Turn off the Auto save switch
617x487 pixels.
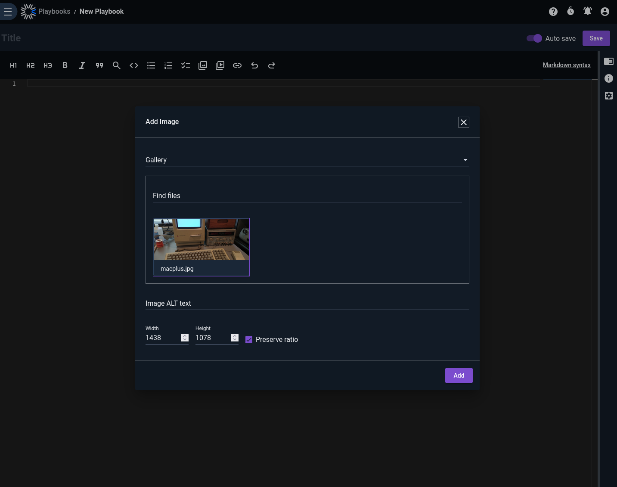pos(534,38)
